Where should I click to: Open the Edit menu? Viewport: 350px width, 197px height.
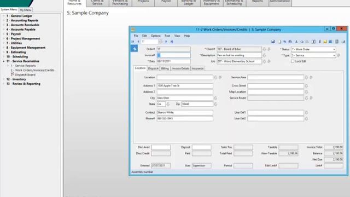(144, 36)
